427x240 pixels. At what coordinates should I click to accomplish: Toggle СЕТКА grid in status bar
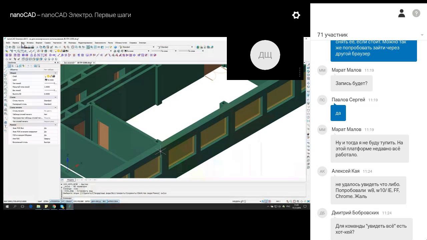click(x=46, y=201)
